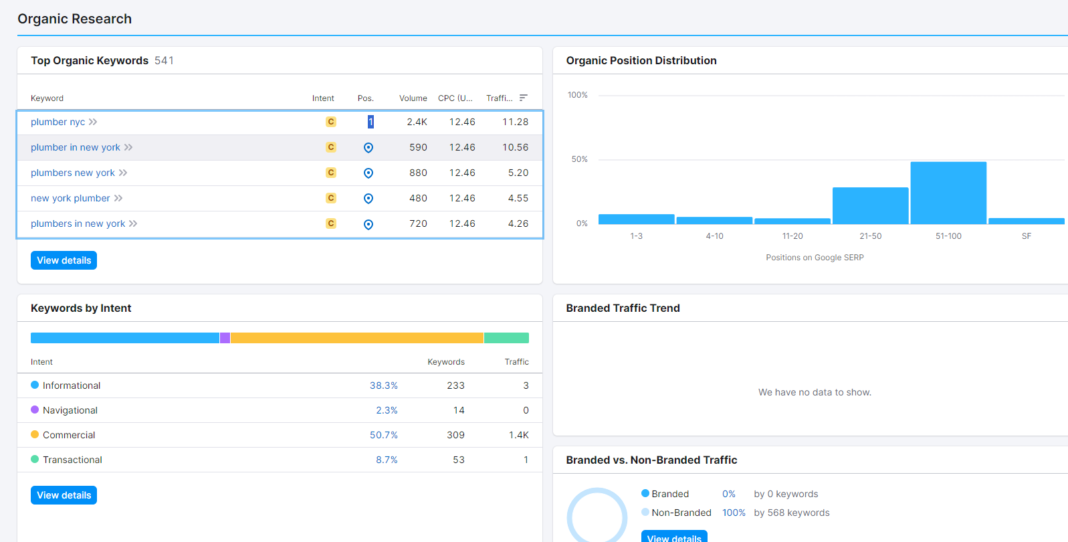Open the plumbers in new york keyword link

pyautogui.click(x=78, y=223)
